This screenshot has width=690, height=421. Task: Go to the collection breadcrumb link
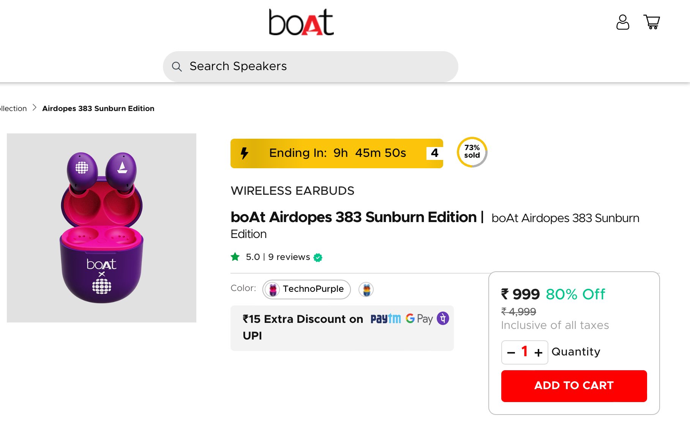[x=13, y=109]
